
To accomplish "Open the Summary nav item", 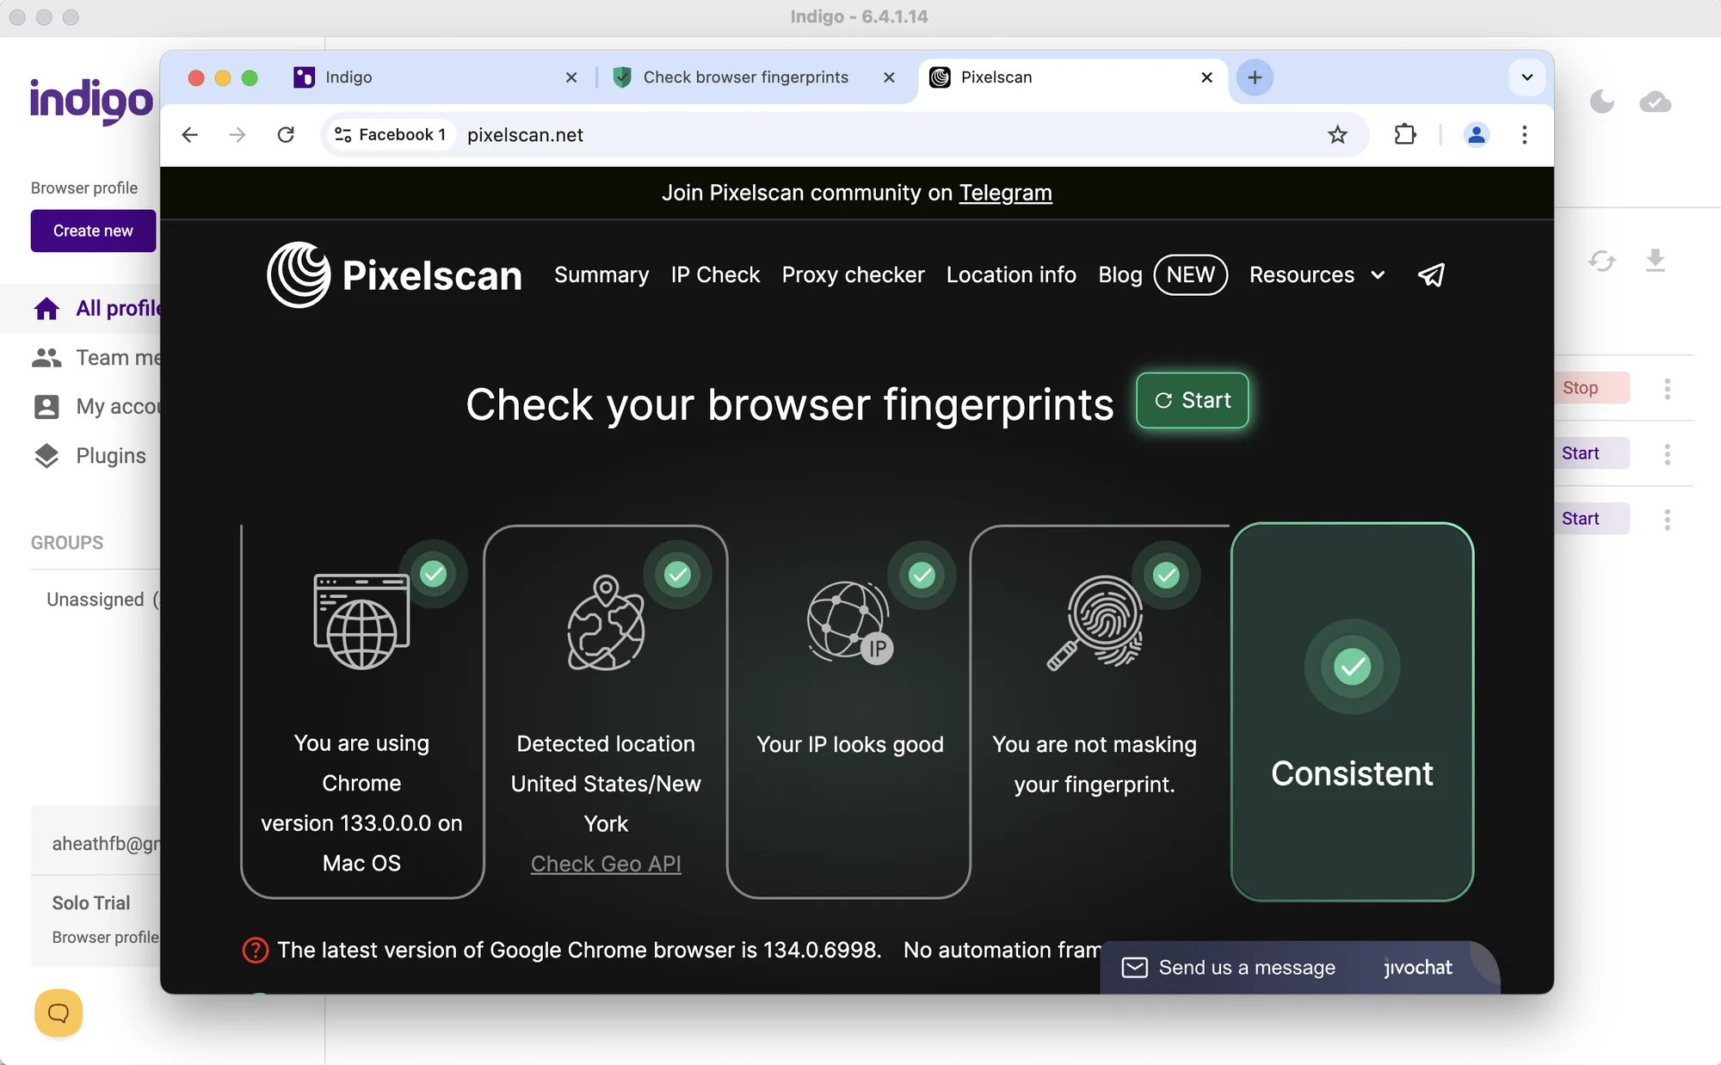I will (x=601, y=275).
